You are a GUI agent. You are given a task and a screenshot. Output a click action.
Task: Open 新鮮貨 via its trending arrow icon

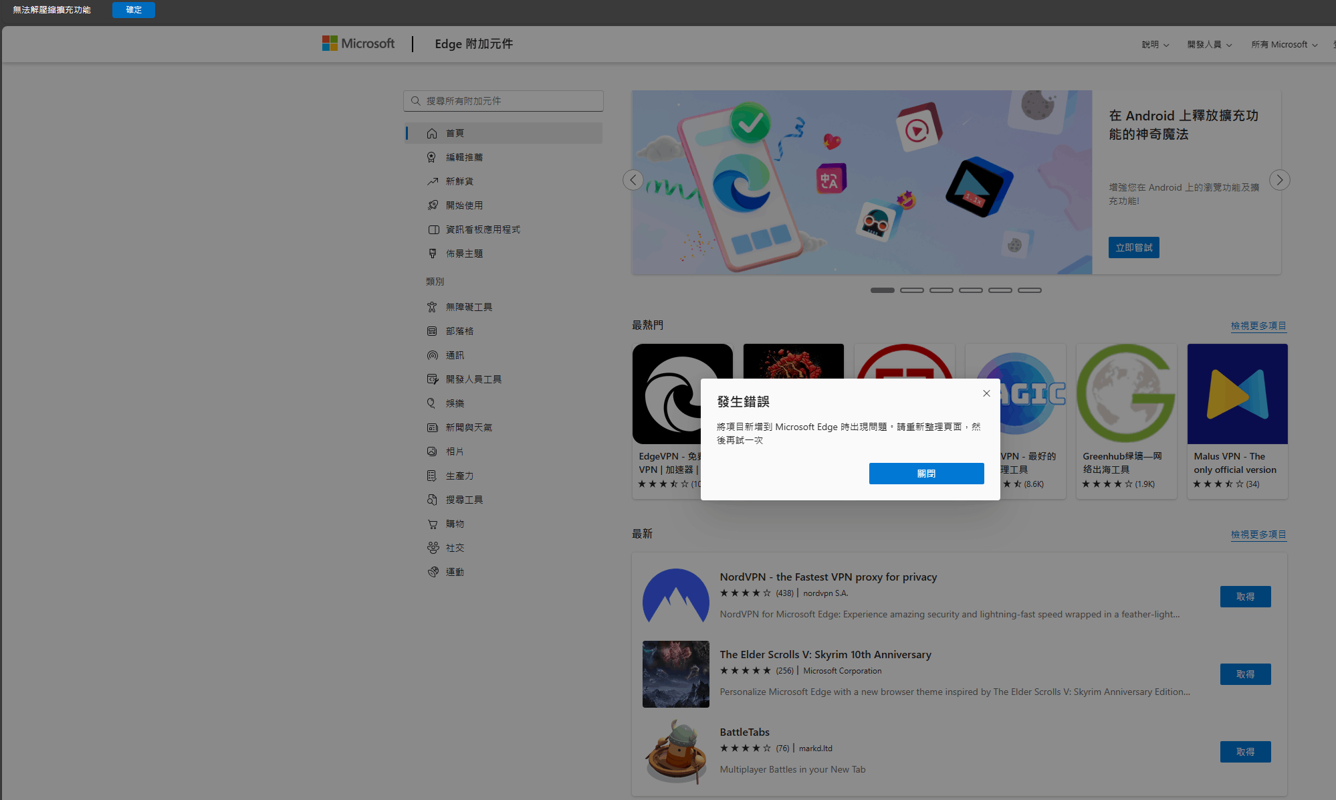point(432,181)
